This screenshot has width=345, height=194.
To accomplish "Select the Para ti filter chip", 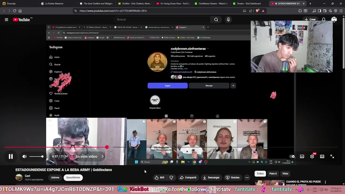I will click(273, 174).
